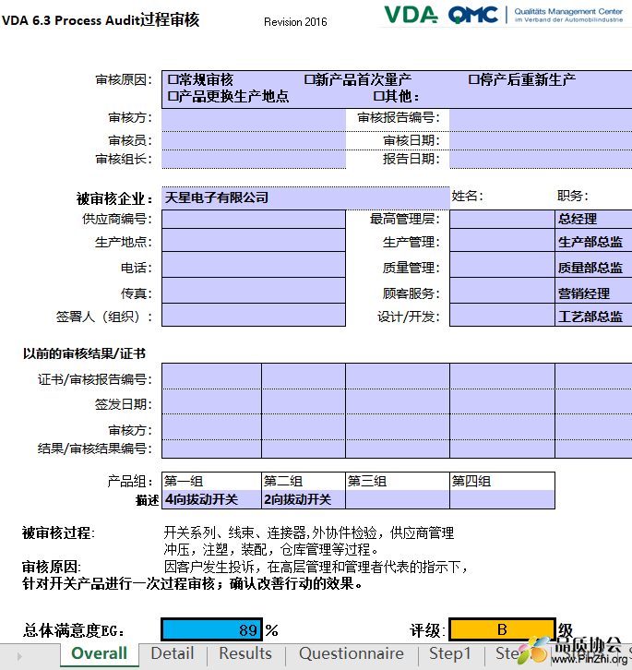632x670 pixels.
Task: Select the 审核组长 input cell
Action: pos(254,159)
